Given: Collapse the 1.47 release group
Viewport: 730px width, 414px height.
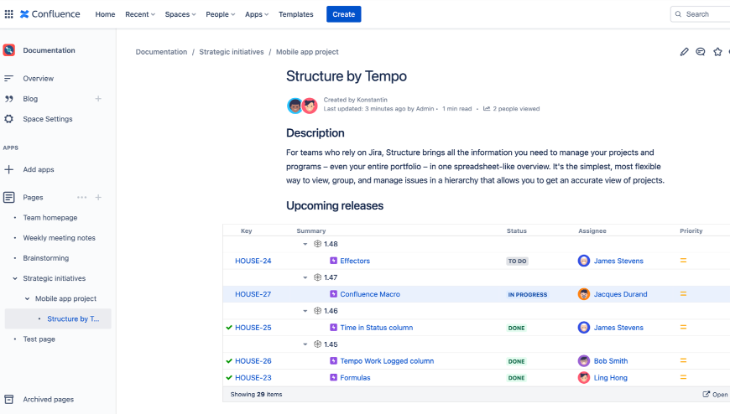Looking at the screenshot, I should click(305, 277).
